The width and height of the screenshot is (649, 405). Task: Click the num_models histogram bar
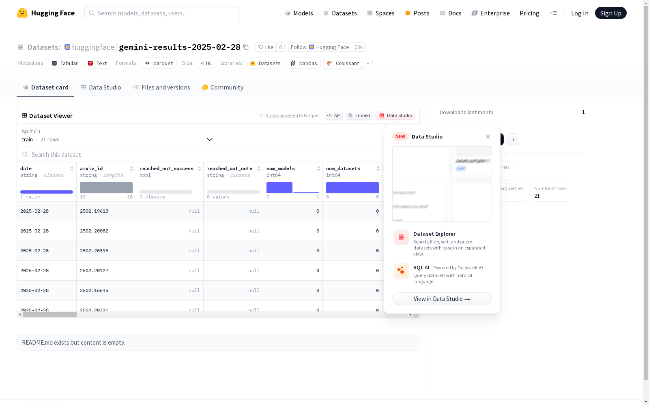coord(279,188)
